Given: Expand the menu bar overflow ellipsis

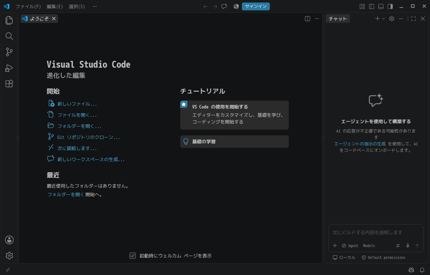Looking at the screenshot, I should [95, 6].
